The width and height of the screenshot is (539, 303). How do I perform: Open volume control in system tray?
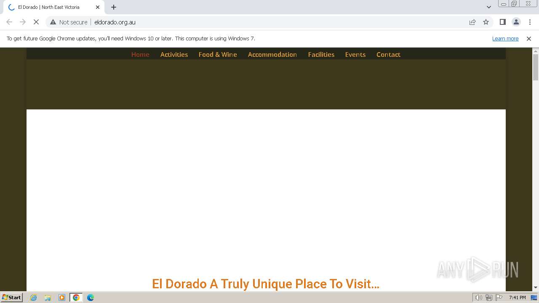pyautogui.click(x=479, y=298)
